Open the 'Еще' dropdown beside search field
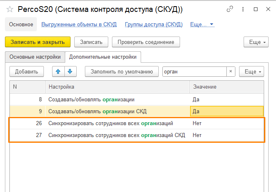This screenshot has height=192, width=276. point(251,71)
